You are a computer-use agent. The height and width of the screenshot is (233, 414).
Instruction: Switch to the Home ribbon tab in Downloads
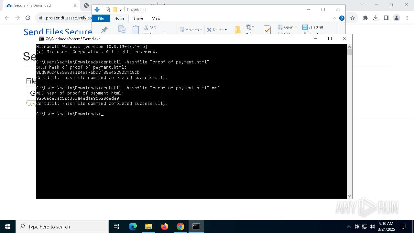pos(119,18)
